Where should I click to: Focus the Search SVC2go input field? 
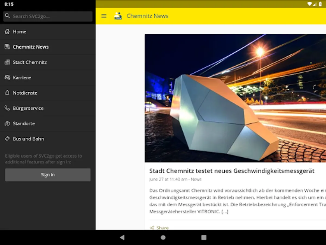pos(52,16)
